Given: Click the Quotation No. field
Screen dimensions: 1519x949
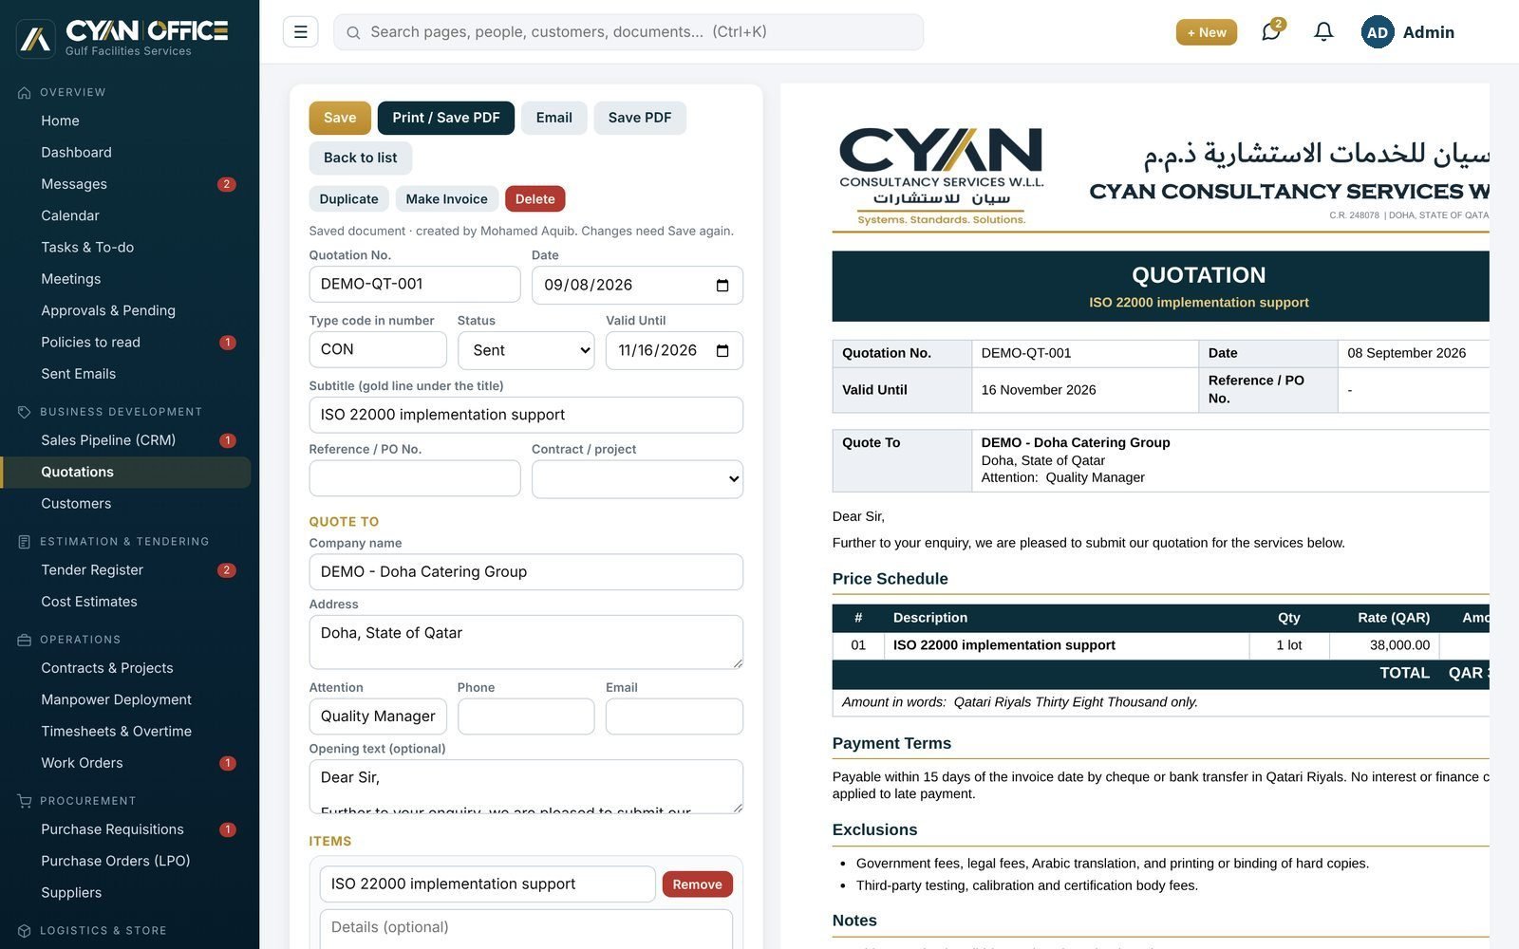Looking at the screenshot, I should (415, 285).
